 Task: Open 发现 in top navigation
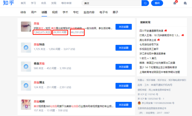point(54,3)
